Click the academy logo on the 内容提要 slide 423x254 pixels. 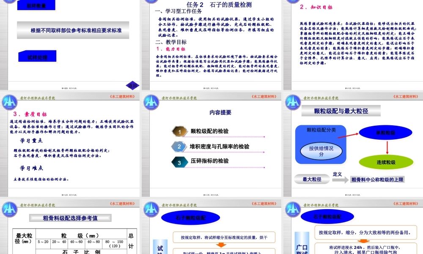(151, 102)
